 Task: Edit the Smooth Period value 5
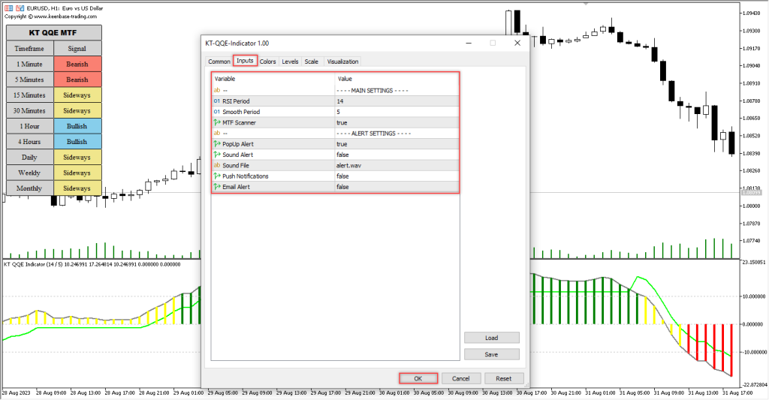(396, 111)
